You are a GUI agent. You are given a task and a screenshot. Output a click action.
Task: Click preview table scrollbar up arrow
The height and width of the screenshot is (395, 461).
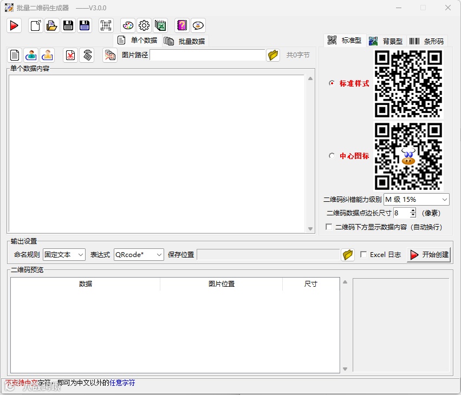[345, 282]
